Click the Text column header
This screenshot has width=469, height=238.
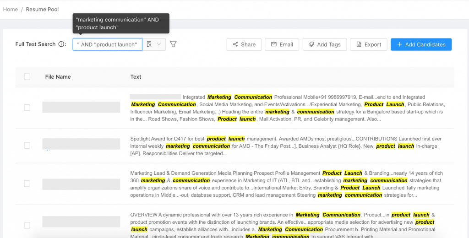point(136,77)
